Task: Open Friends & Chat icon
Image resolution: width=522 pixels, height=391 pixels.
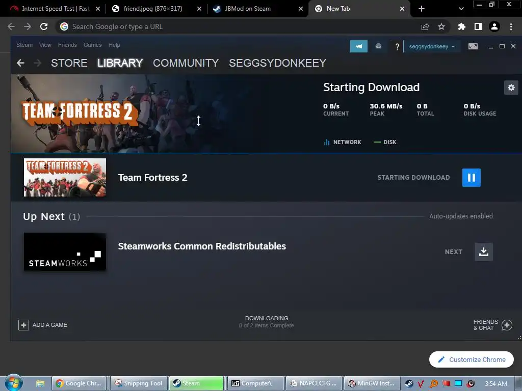Action: [507, 325]
